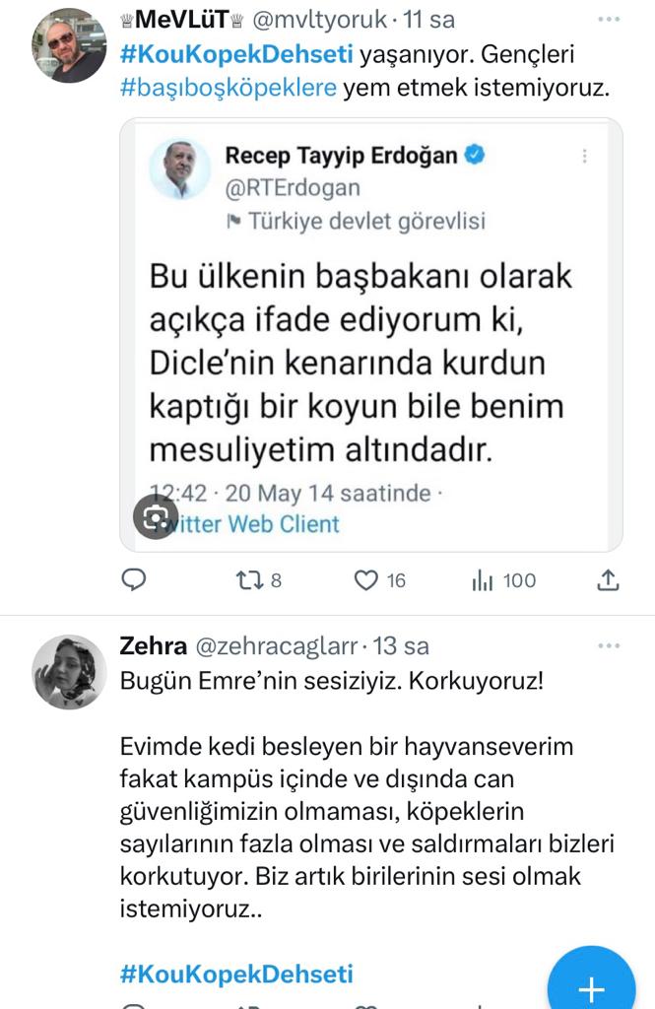Screen dimensions: 655x1009
Task: View analytics showing 100 views
Action: coord(483,580)
